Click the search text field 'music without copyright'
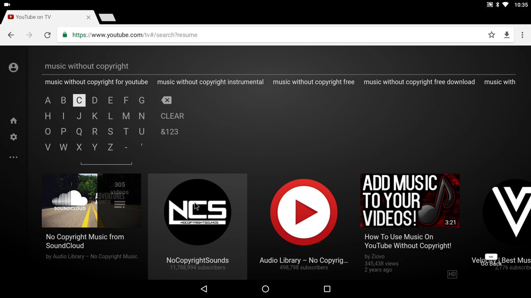Viewport: 531px width, 298px height. tap(278, 66)
